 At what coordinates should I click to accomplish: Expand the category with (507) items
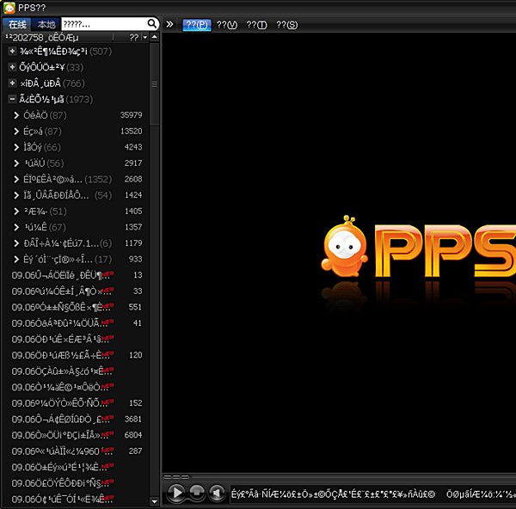click(x=12, y=51)
